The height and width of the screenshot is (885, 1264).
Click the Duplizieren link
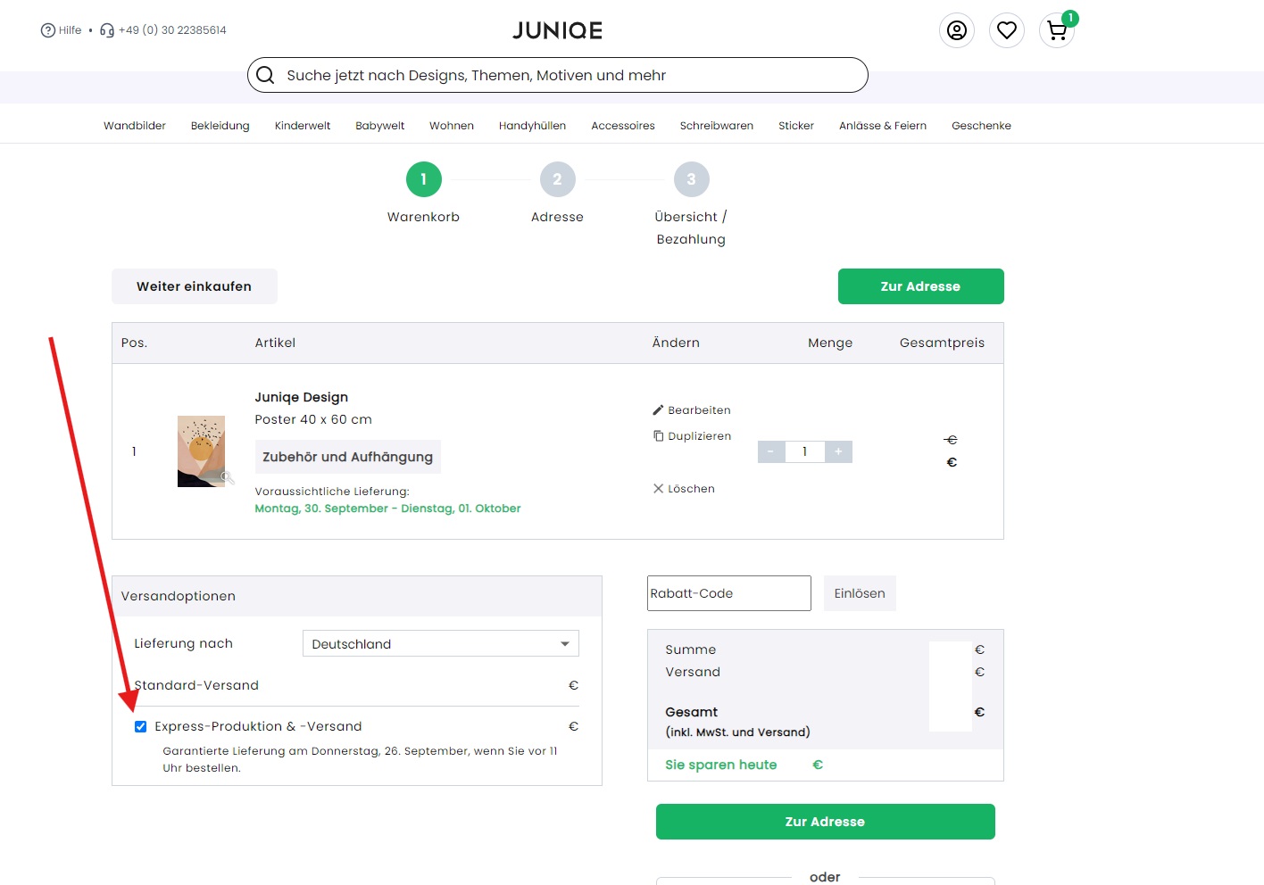(x=692, y=436)
